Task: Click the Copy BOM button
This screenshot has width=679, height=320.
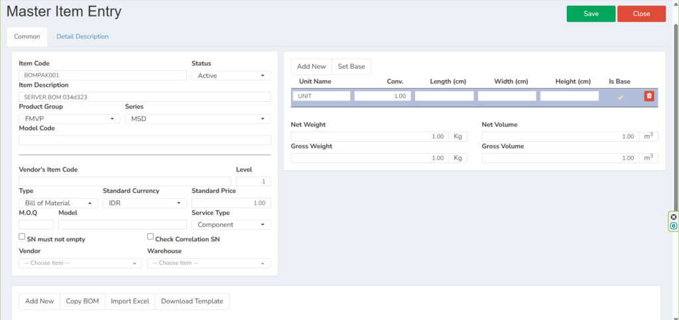Action: (82, 301)
